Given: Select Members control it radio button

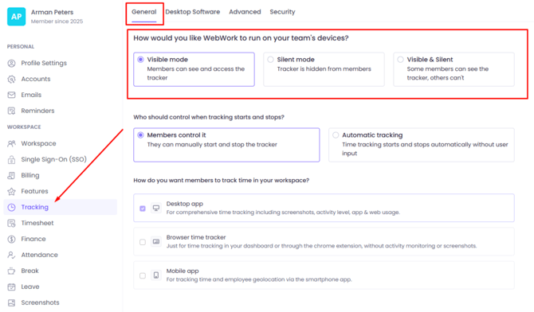Looking at the screenshot, I should tap(140, 135).
